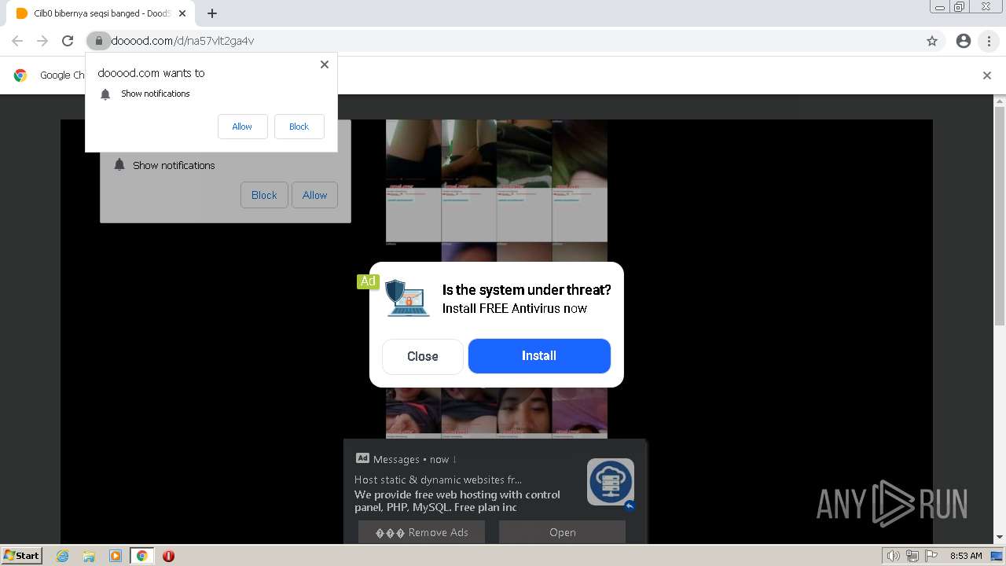
Task: Click the red Opera taskbar icon
Action: (168, 556)
